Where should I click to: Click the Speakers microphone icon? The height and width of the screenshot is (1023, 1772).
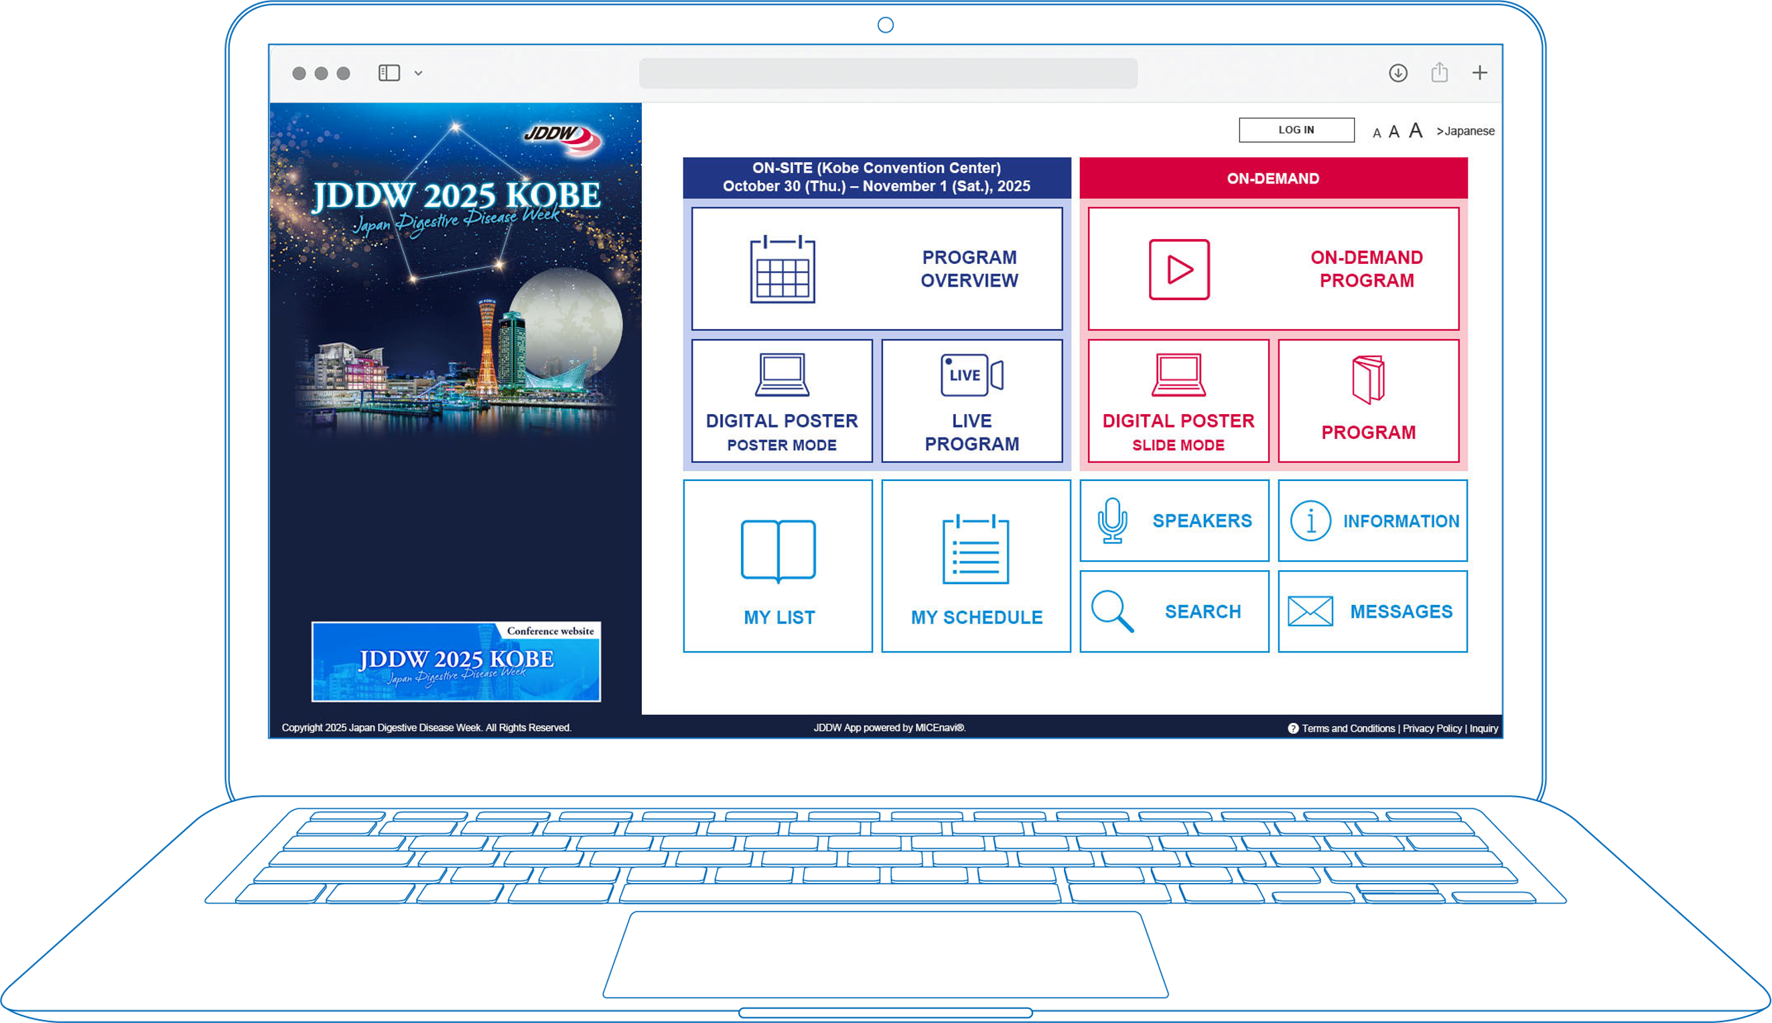click(1111, 521)
